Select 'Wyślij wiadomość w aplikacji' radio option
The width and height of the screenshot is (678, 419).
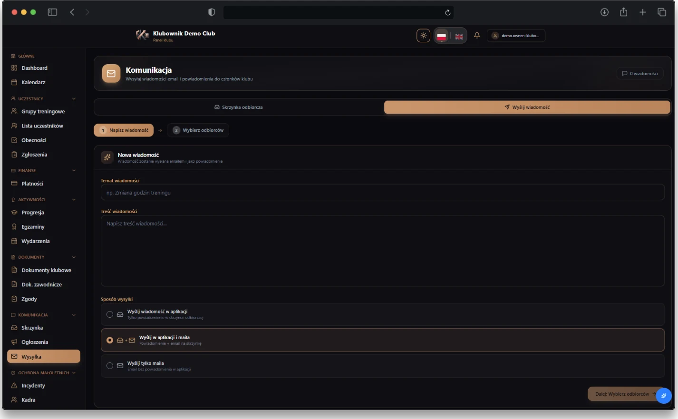110,314
